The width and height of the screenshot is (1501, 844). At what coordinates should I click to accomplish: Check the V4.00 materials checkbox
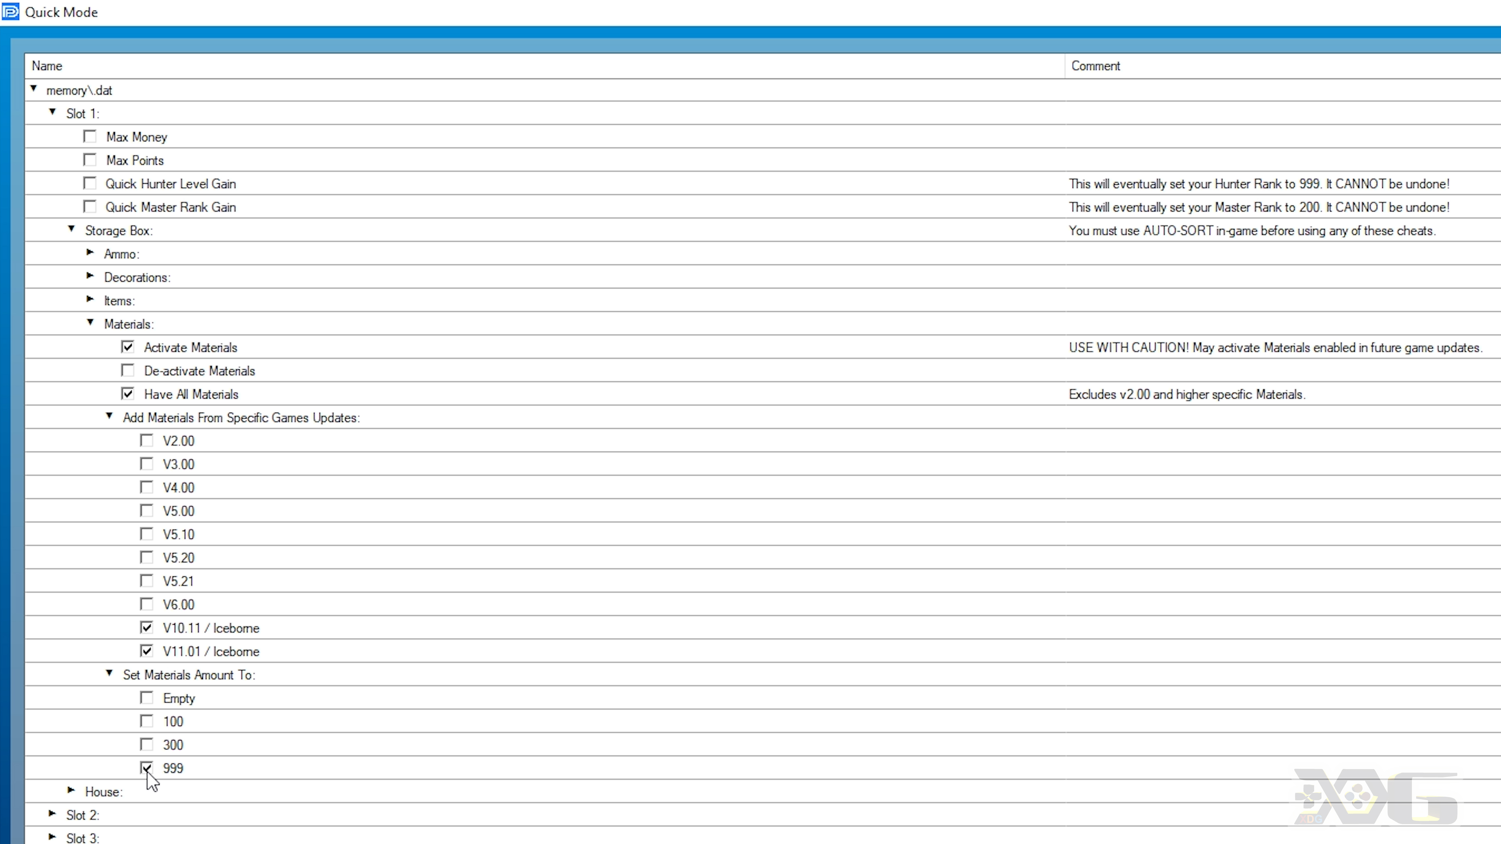(147, 487)
